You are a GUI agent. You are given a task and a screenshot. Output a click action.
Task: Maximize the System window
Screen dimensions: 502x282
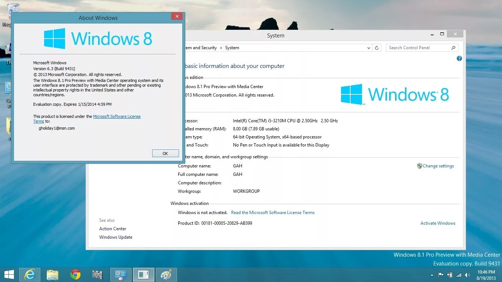click(x=442, y=34)
